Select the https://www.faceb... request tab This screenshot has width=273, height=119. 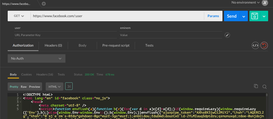pos(16,4)
